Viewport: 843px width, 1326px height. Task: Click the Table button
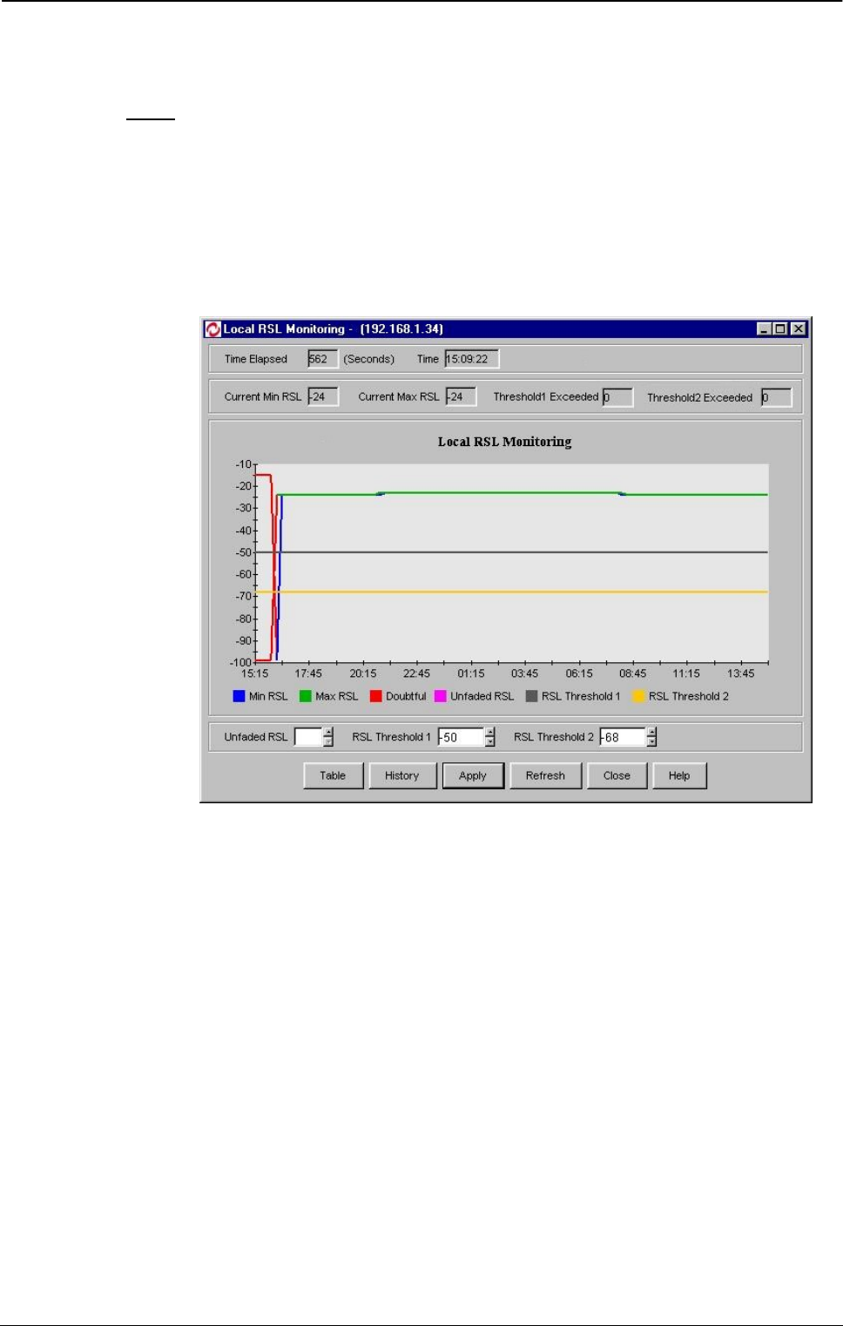click(x=333, y=775)
